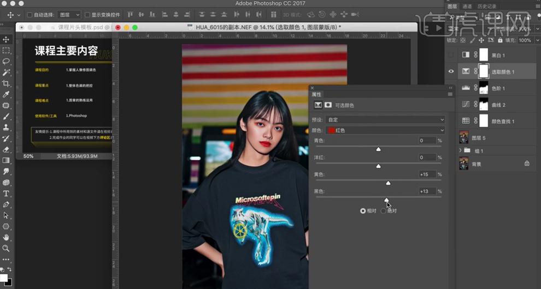Select the Magic Wand tool
Image resolution: width=541 pixels, height=289 pixels.
point(6,73)
